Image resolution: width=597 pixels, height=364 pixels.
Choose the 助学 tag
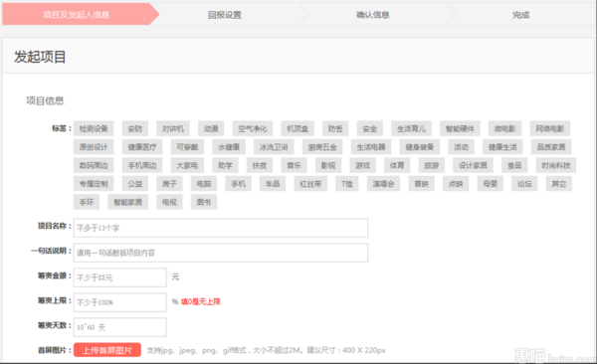[x=226, y=165]
